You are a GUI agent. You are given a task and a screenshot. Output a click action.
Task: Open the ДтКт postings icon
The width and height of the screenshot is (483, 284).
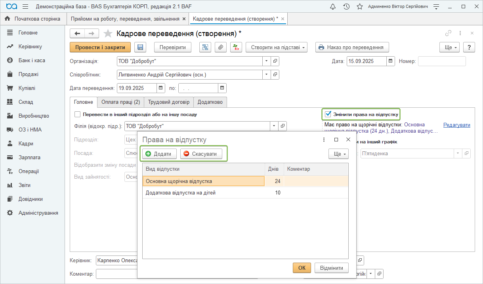[235, 48]
